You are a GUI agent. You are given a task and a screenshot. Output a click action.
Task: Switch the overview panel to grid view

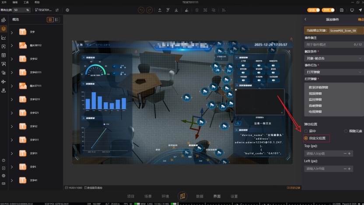pos(50,20)
